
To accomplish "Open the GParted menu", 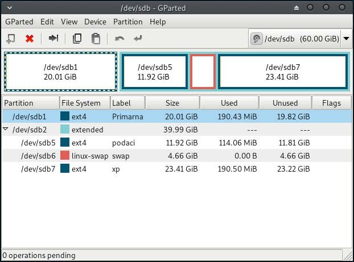I will coord(19,22).
